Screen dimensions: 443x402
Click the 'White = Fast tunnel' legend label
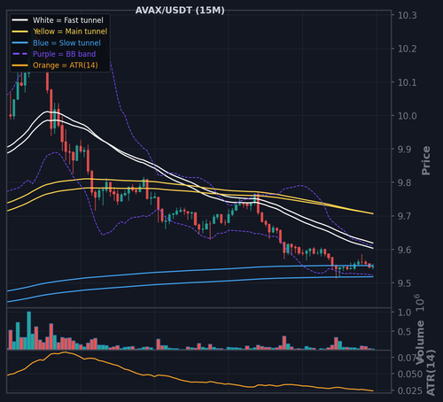pos(68,20)
